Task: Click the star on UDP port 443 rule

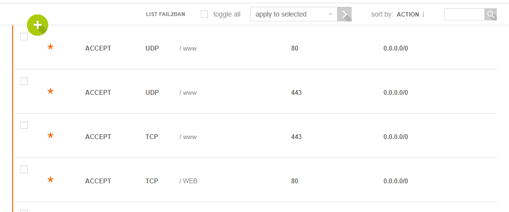Action: pos(50,91)
